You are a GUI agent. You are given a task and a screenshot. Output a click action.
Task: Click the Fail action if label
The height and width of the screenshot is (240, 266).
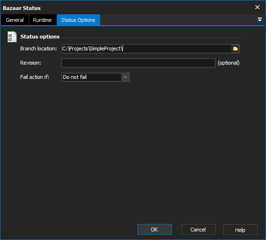coord(35,77)
